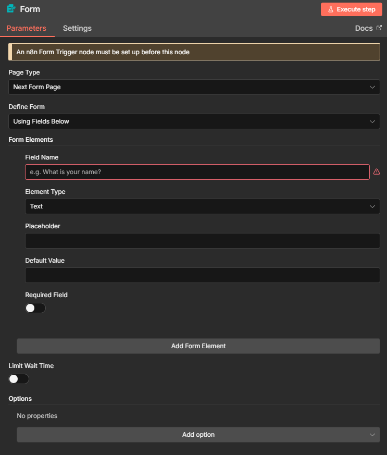Click the Default Value input field
Image resolution: width=387 pixels, height=455 pixels.
pos(202,275)
